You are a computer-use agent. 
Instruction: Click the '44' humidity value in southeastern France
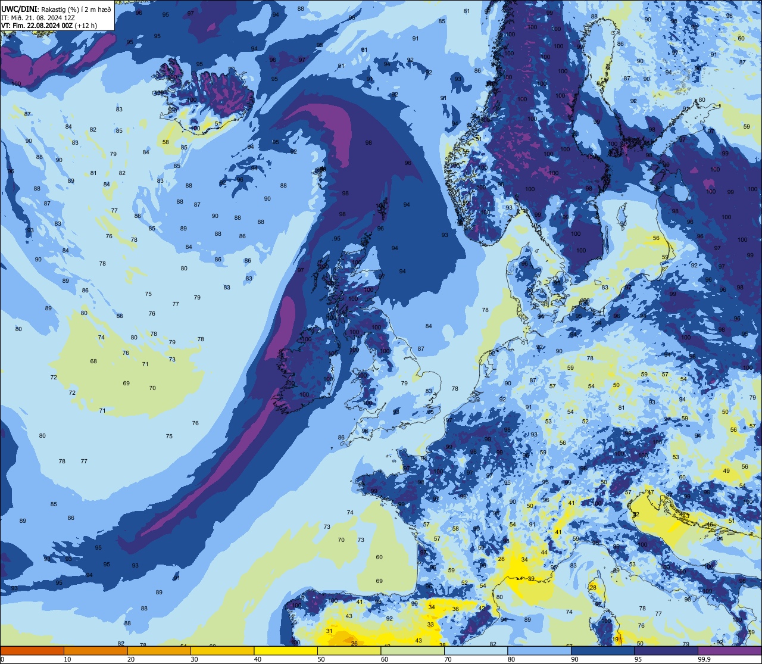pos(544,553)
